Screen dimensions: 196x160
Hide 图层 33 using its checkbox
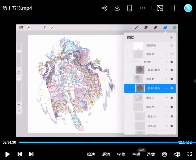[172, 126]
